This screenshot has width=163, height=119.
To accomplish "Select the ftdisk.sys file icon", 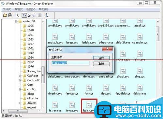I will [89, 105].
